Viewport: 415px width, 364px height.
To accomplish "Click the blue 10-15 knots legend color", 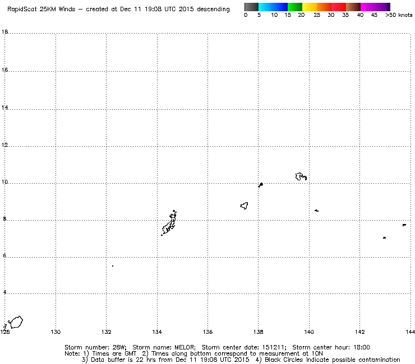I will (x=280, y=7).
